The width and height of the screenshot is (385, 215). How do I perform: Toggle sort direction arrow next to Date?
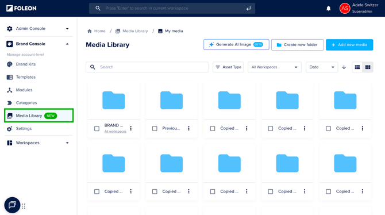coord(344,67)
